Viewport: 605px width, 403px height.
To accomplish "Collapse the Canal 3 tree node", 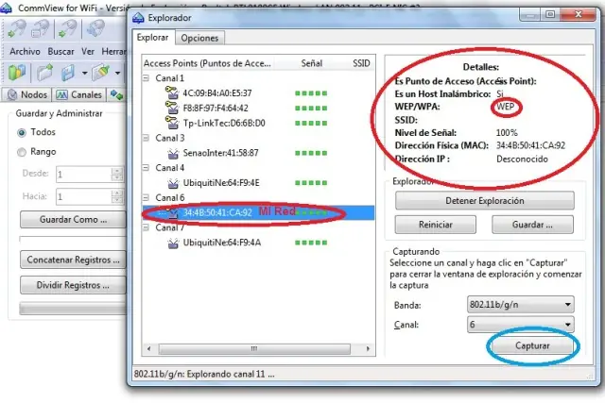I will coord(146,138).
